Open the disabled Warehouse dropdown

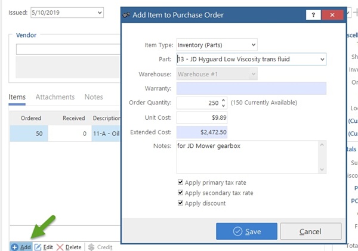pos(253,74)
